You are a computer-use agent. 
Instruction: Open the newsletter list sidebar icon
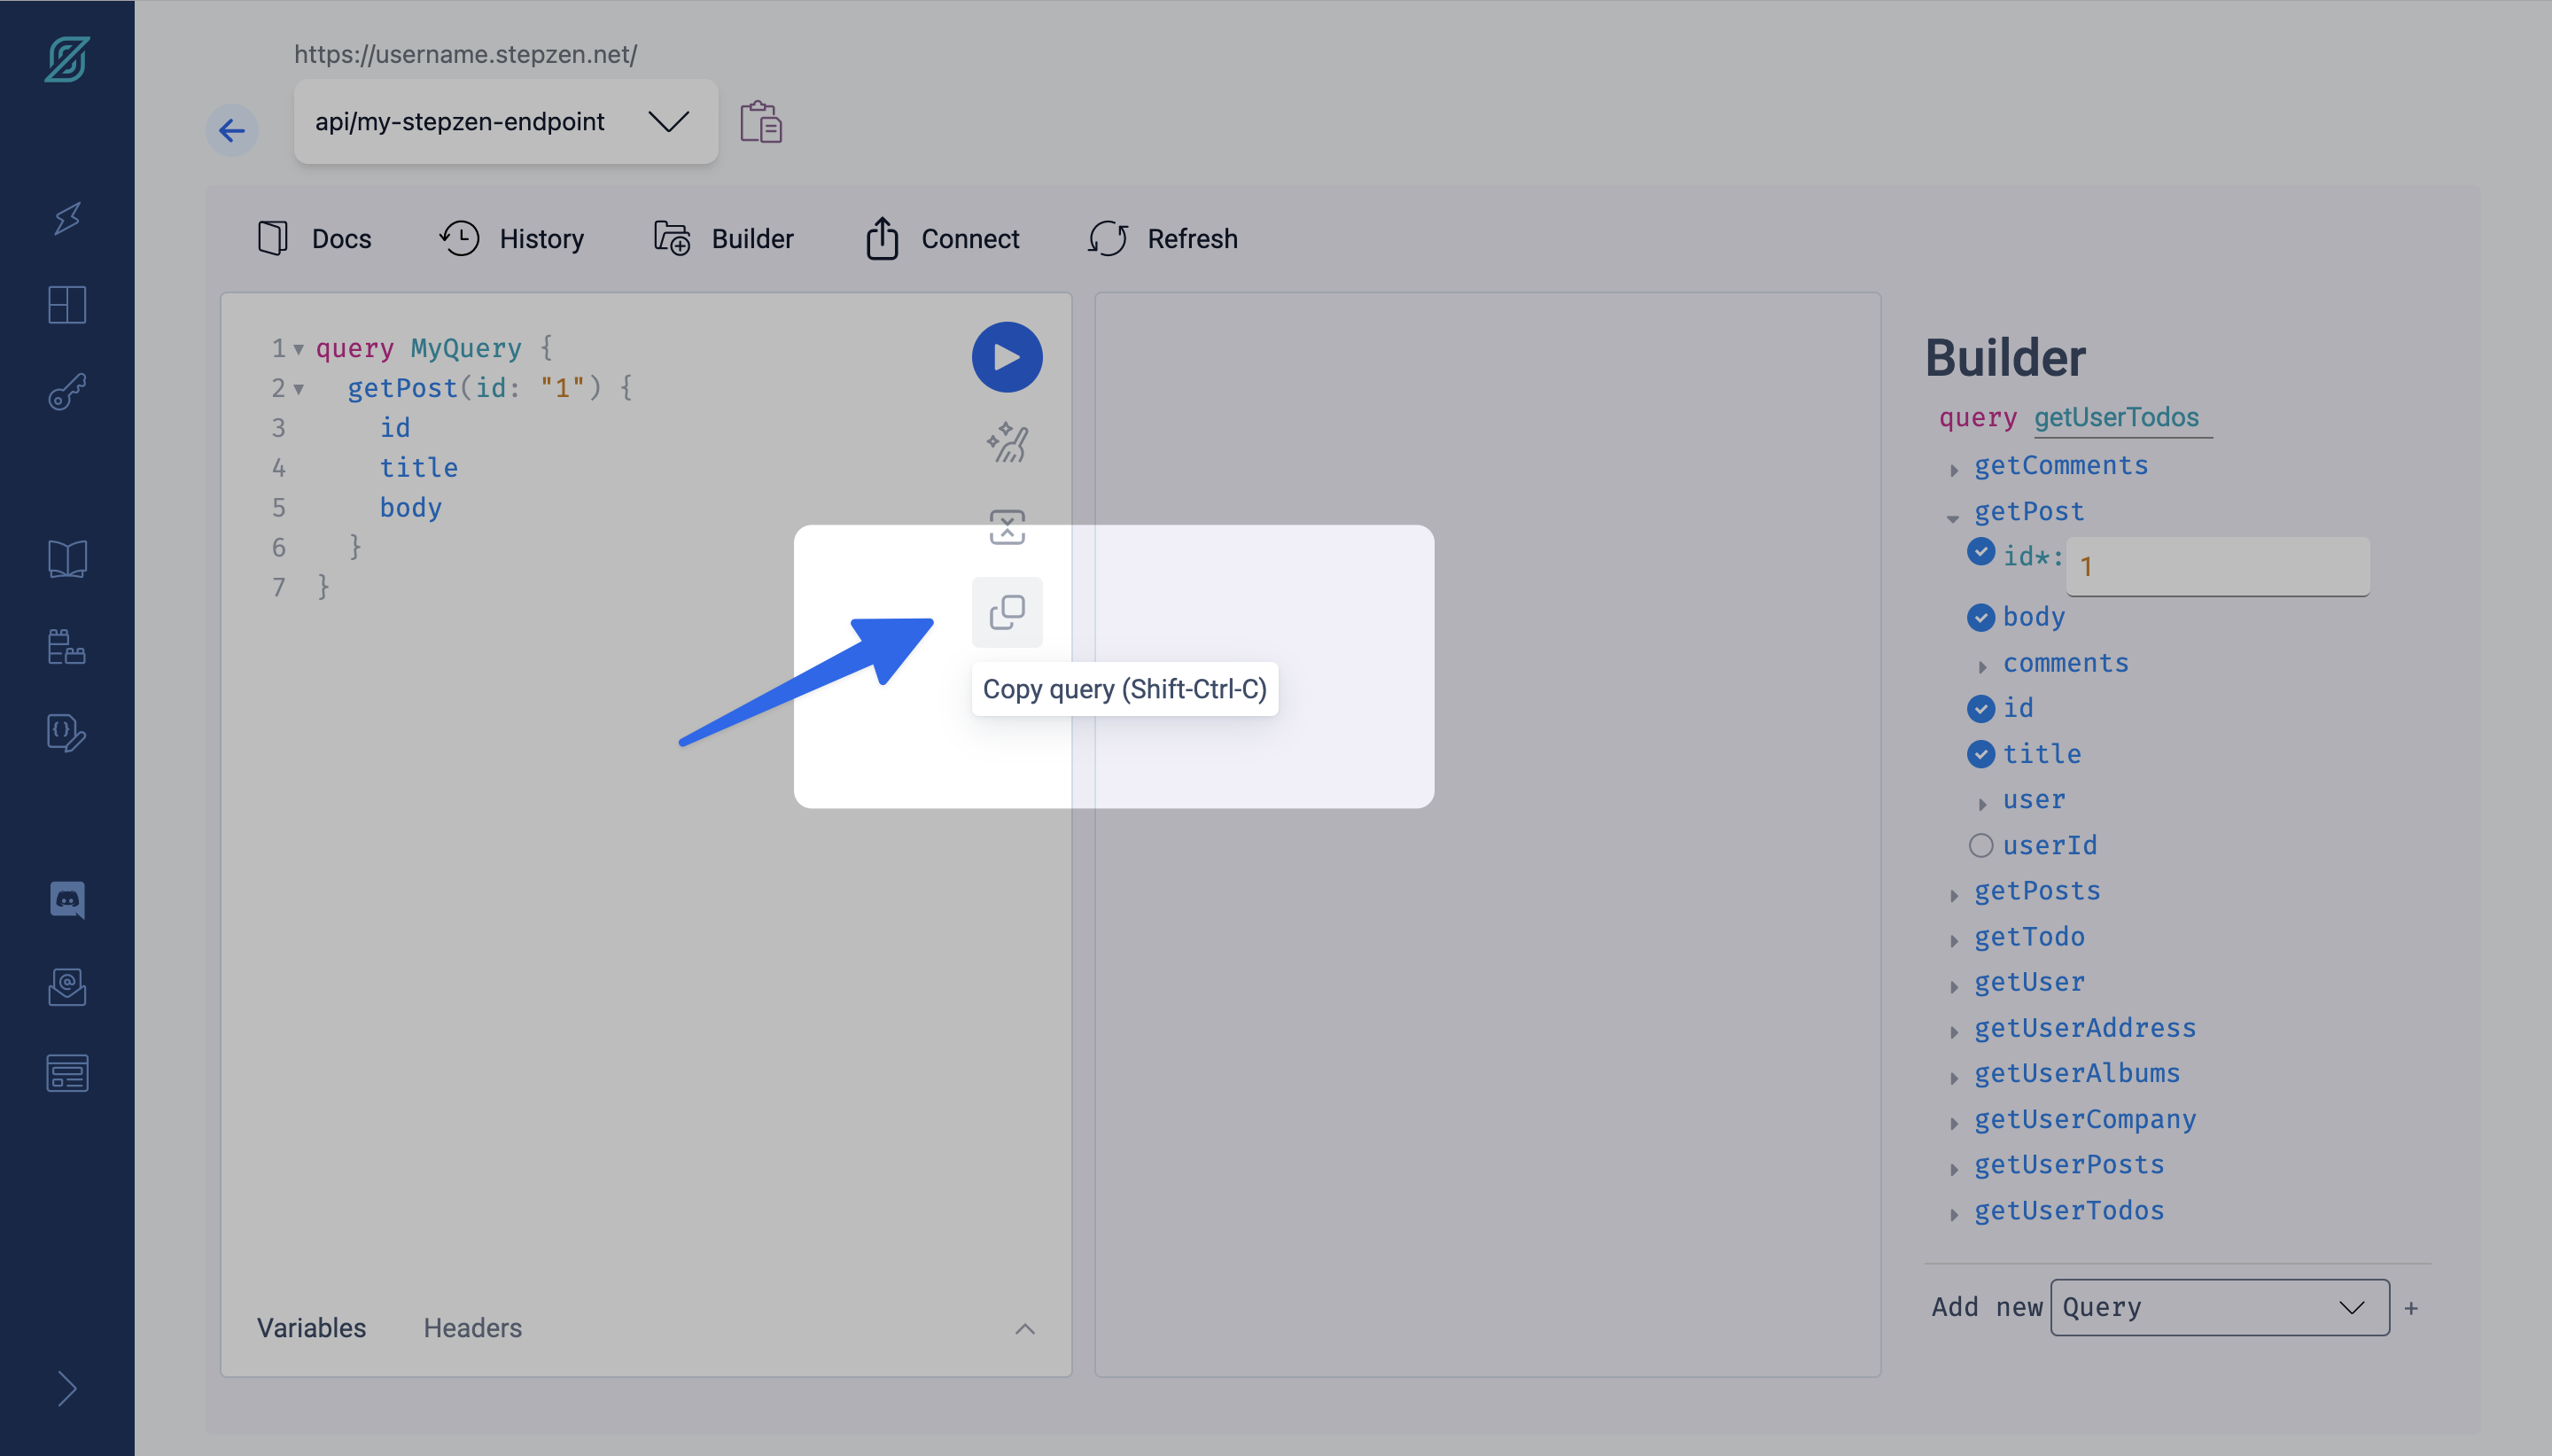click(67, 1073)
